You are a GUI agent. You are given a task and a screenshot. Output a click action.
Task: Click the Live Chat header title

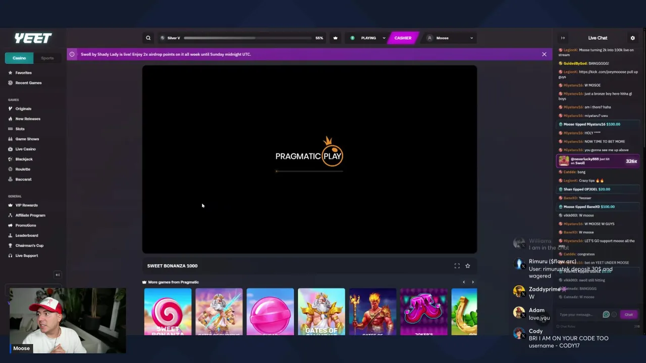pyautogui.click(x=598, y=38)
